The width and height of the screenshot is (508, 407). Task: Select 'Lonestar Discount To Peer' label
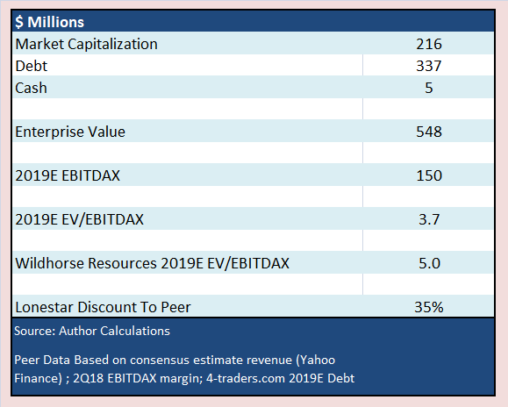pos(103,307)
